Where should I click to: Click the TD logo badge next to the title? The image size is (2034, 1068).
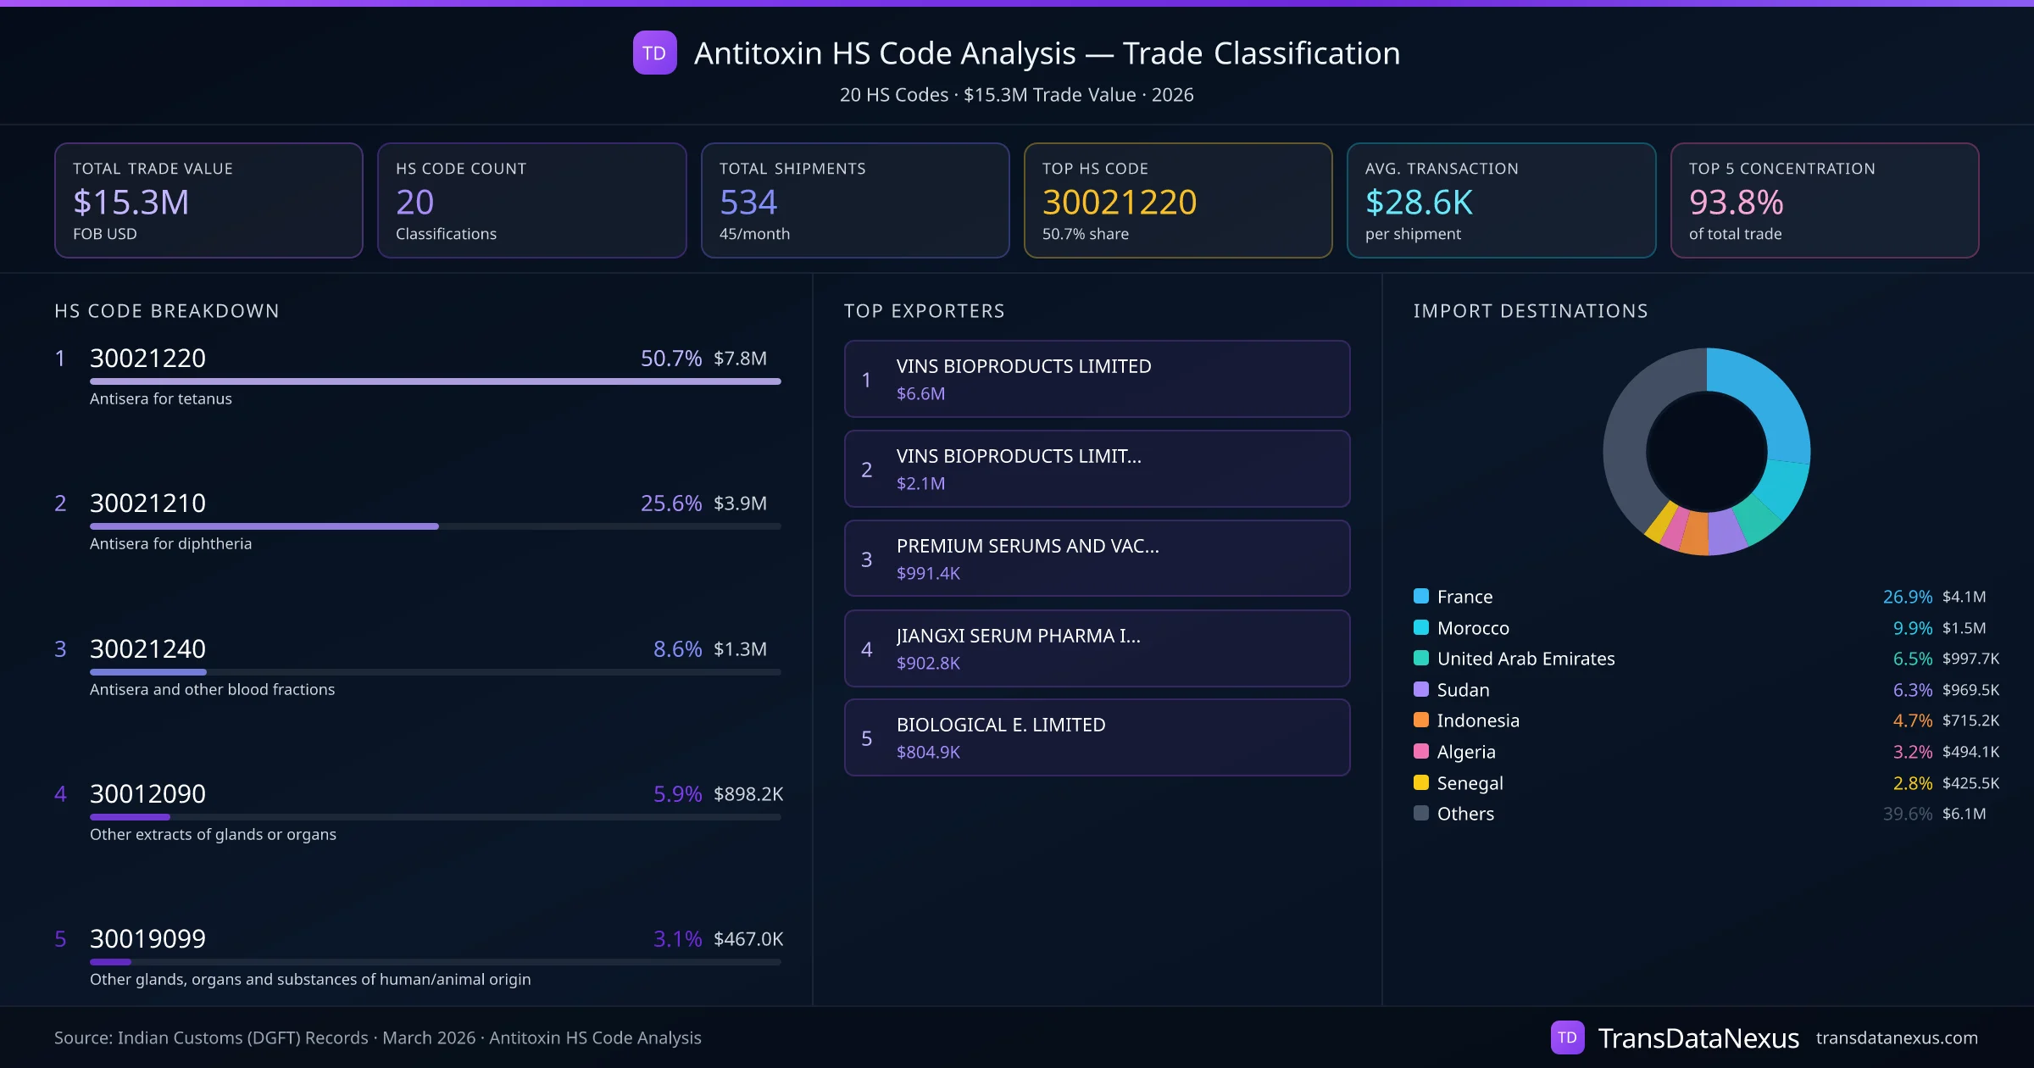(653, 53)
